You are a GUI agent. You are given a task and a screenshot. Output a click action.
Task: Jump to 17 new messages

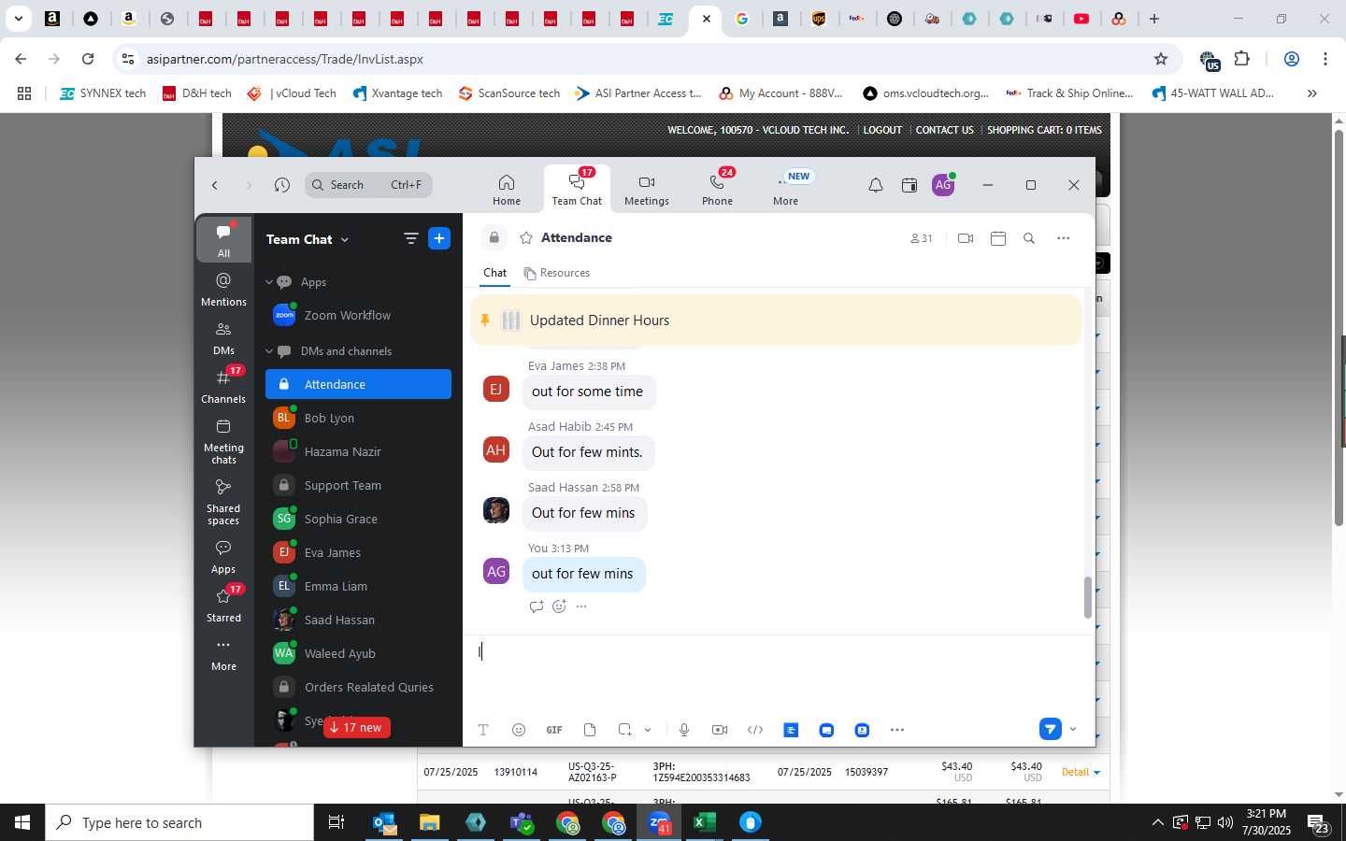pos(356,728)
